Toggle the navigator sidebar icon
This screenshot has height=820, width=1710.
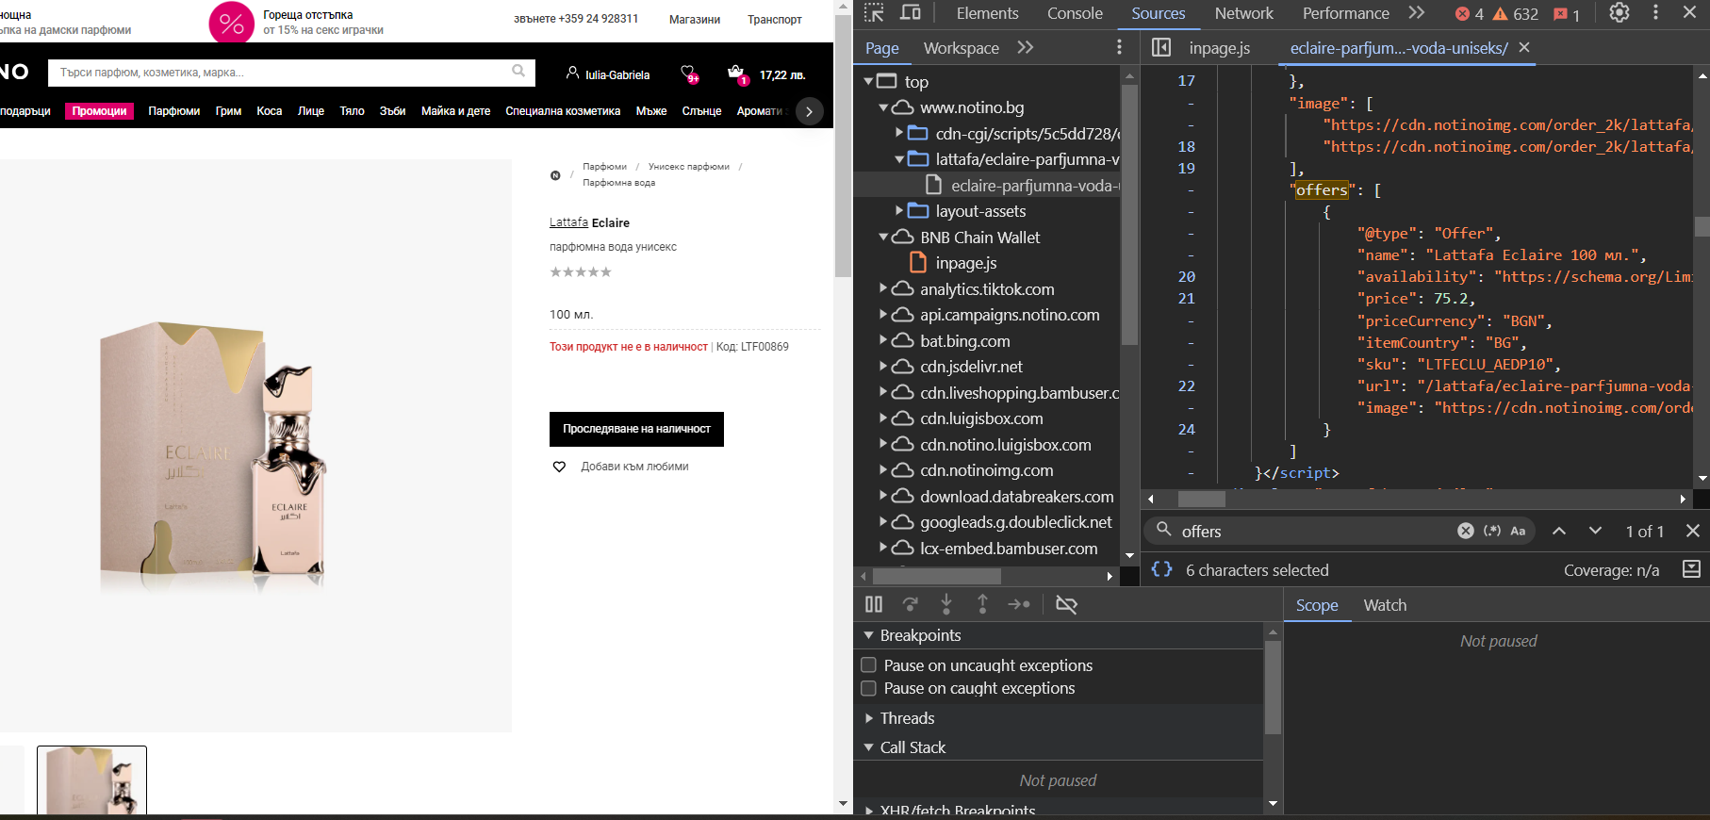click(x=1161, y=47)
